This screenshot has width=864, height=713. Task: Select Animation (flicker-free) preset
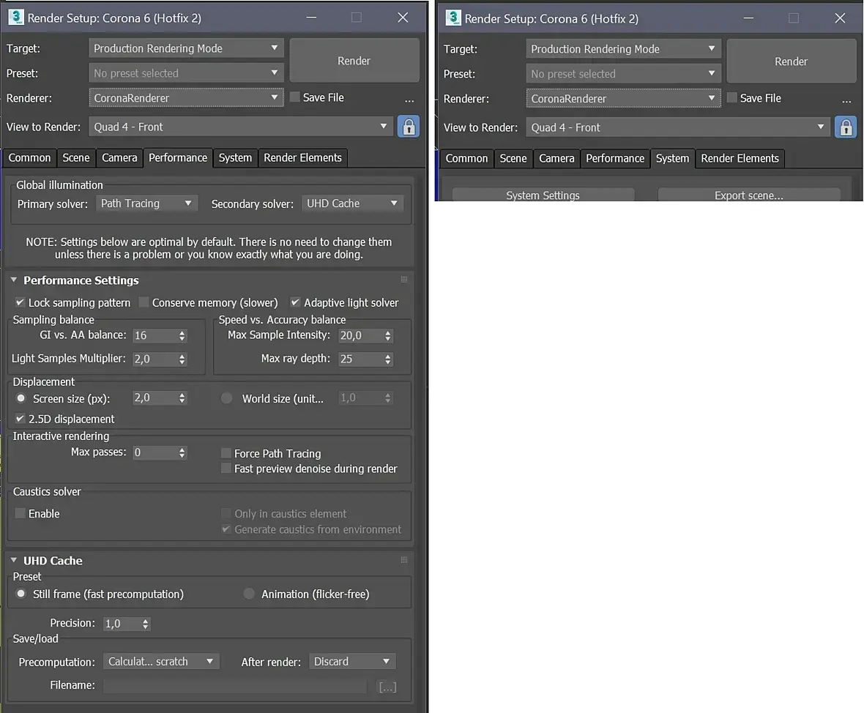[x=249, y=594]
